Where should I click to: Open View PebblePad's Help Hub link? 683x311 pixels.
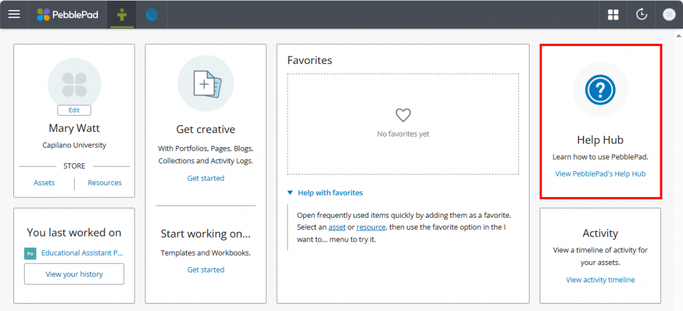coord(600,174)
